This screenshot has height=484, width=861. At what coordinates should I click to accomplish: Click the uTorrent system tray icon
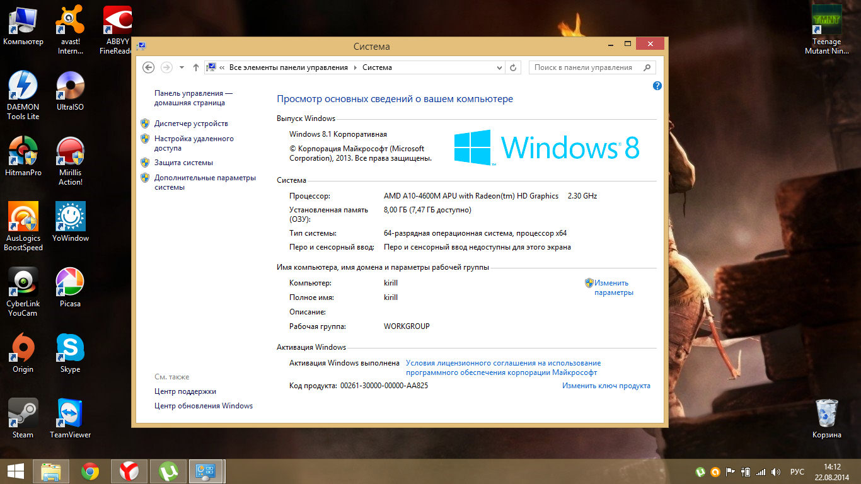[700, 471]
